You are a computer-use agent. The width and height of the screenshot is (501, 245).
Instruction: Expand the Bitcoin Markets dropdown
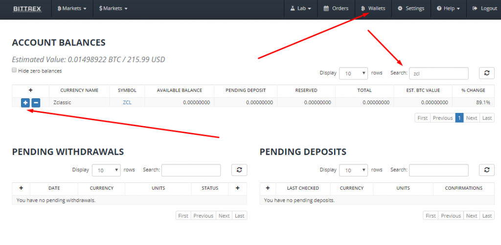pyautogui.click(x=71, y=9)
